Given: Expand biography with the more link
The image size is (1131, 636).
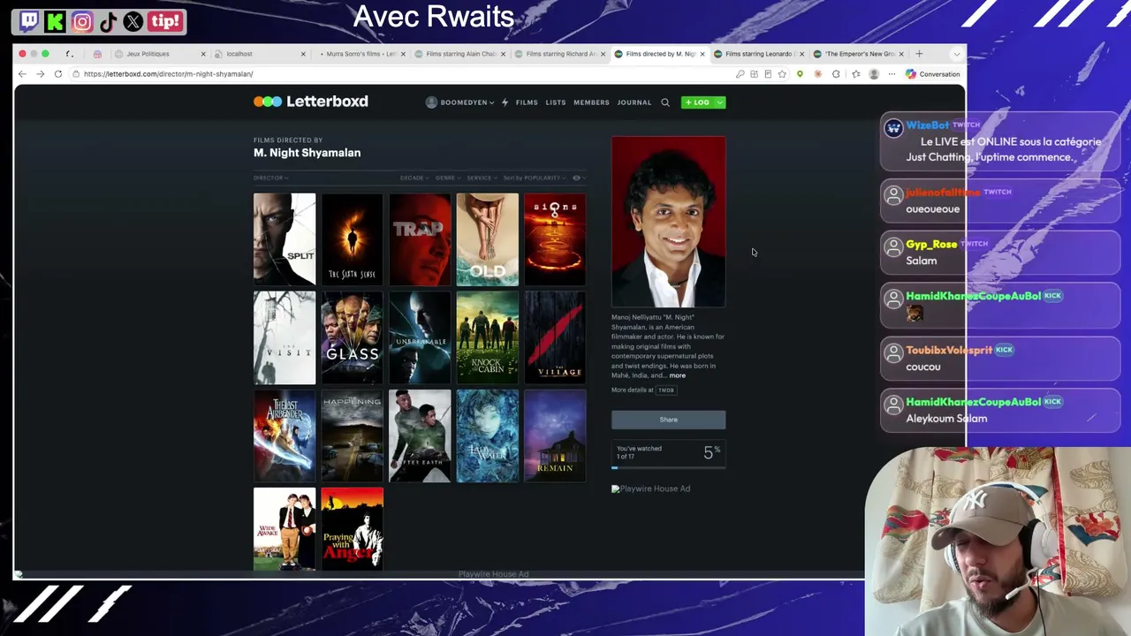Looking at the screenshot, I should point(677,375).
